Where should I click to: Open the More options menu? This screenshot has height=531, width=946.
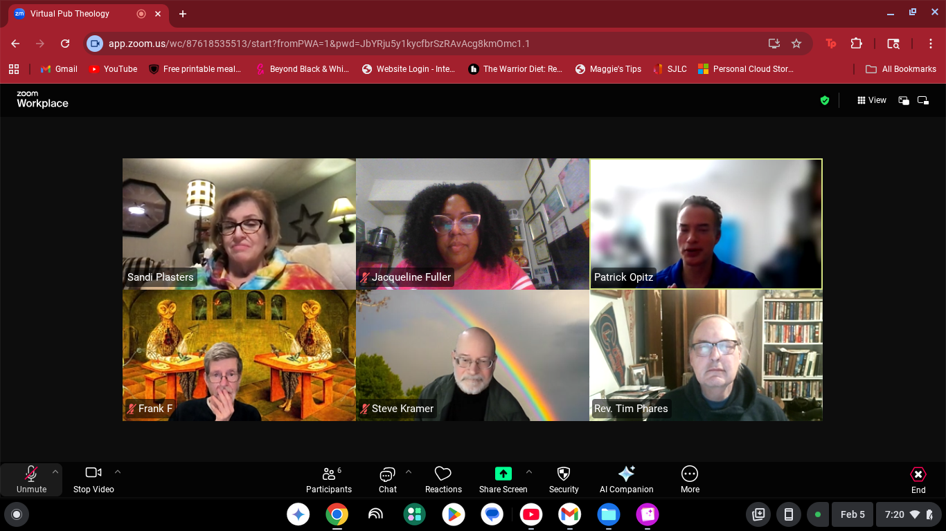[x=690, y=479]
